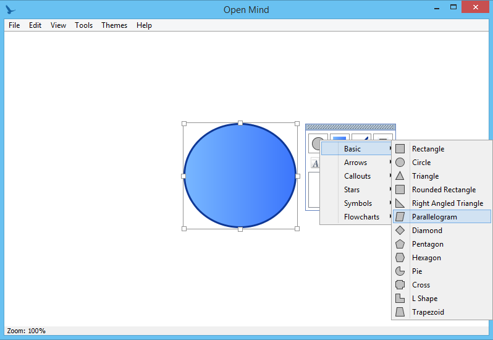
Task: Click the Open Mind bird icon in the title bar
Action: [11, 10]
